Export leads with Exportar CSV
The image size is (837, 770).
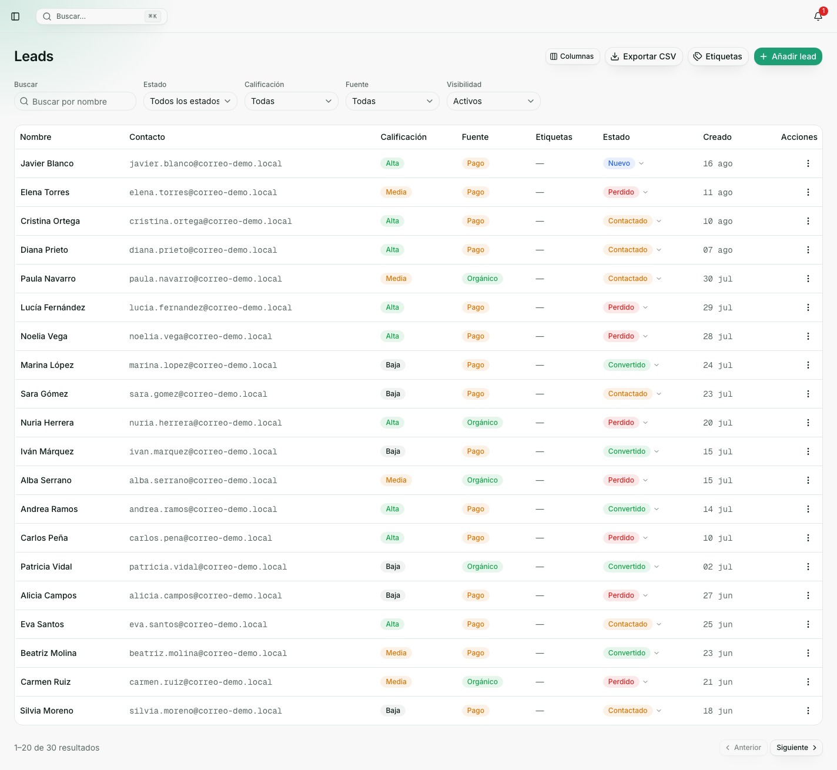pyautogui.click(x=644, y=56)
